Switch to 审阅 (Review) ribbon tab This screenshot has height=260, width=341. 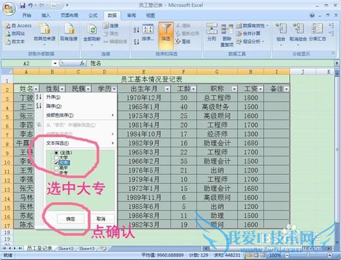click(x=132, y=15)
